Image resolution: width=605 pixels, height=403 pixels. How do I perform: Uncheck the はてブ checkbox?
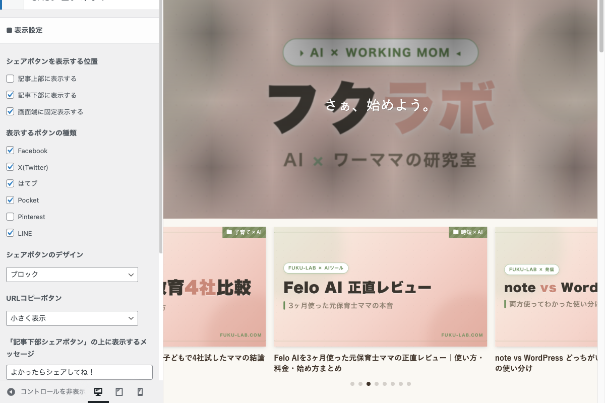[x=10, y=183]
